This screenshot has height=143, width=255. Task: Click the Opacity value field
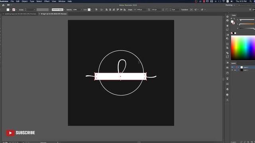[76, 10]
